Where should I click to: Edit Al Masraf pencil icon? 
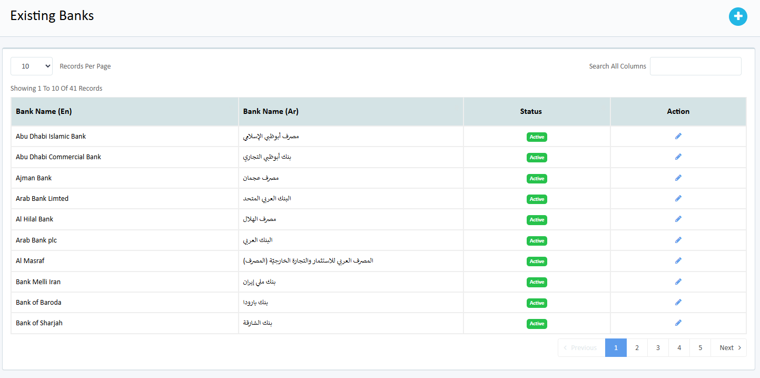pyautogui.click(x=678, y=260)
